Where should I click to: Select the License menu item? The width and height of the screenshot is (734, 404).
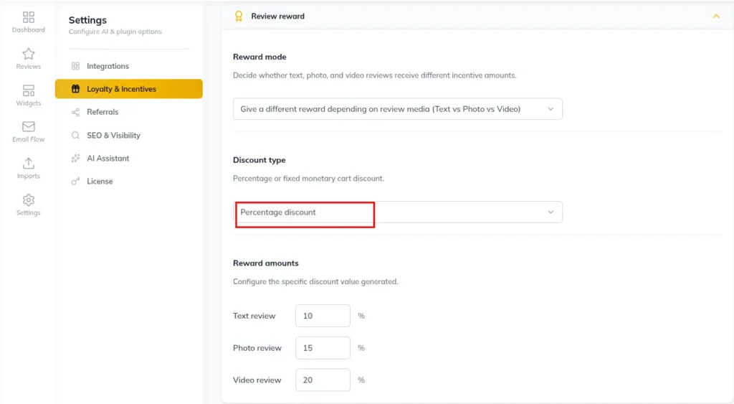pos(129,182)
